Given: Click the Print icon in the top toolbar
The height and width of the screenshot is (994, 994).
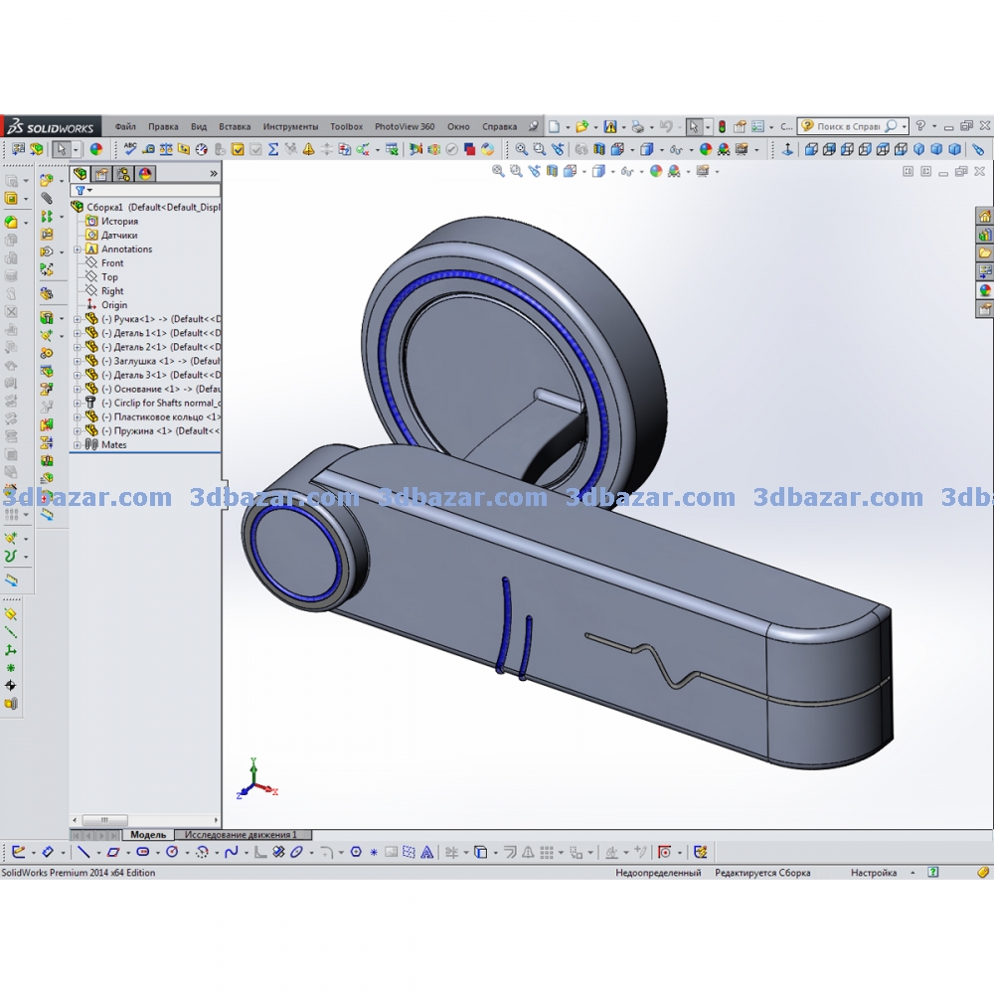Looking at the screenshot, I should (637, 127).
